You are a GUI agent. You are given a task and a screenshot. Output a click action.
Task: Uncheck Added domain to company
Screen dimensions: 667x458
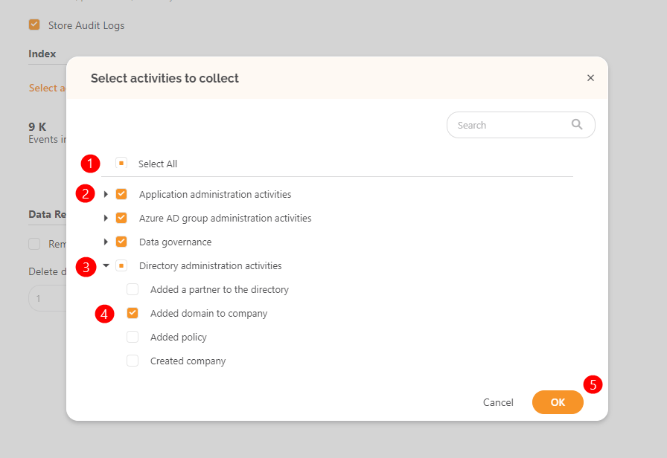point(133,313)
